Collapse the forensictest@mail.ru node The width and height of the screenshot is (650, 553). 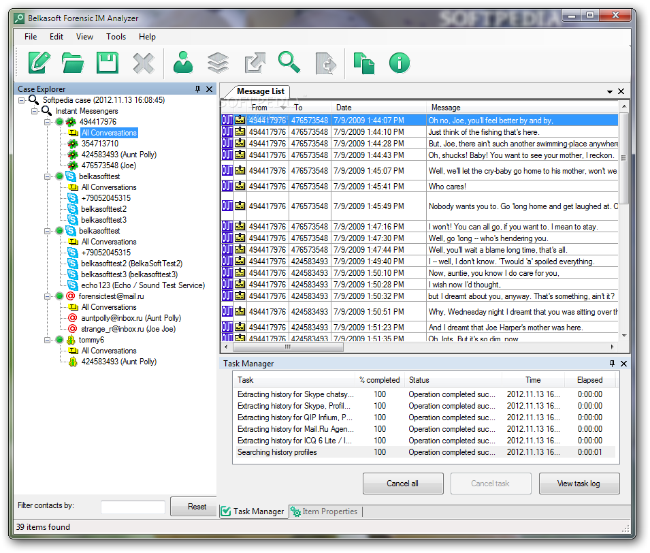pos(47,296)
